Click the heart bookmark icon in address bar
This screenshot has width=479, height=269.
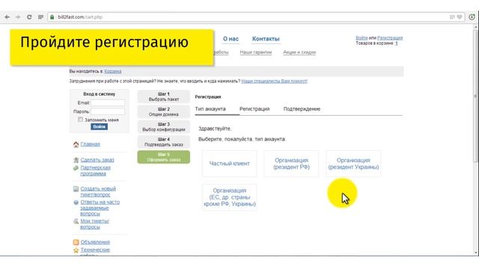(x=460, y=17)
